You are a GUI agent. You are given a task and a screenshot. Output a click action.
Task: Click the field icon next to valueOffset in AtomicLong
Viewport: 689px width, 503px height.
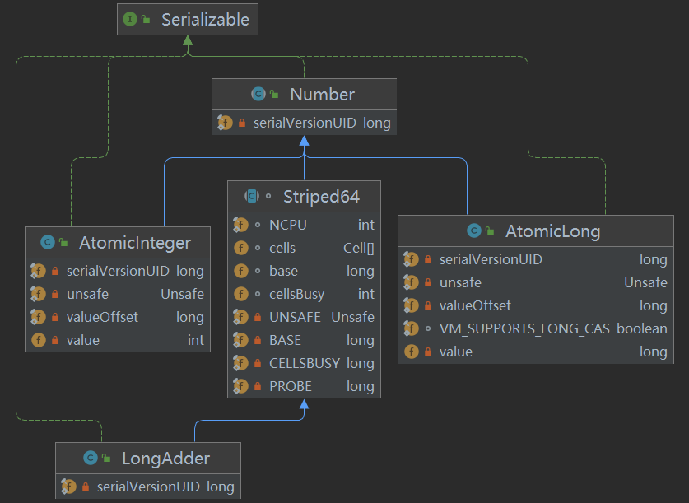click(x=412, y=305)
